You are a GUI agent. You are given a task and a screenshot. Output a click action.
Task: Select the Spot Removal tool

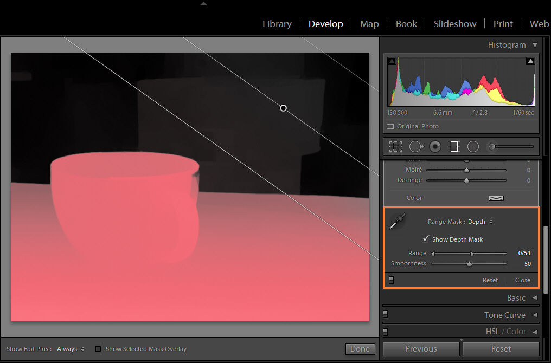tap(416, 146)
